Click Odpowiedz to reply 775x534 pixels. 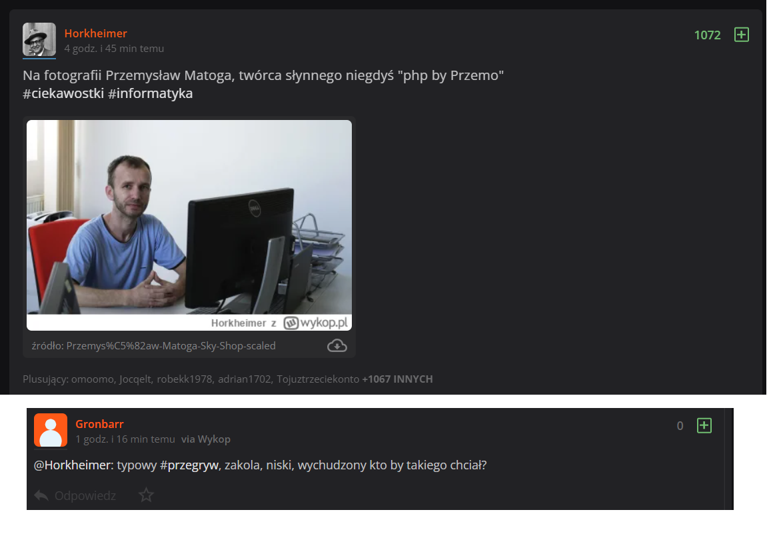(x=85, y=495)
